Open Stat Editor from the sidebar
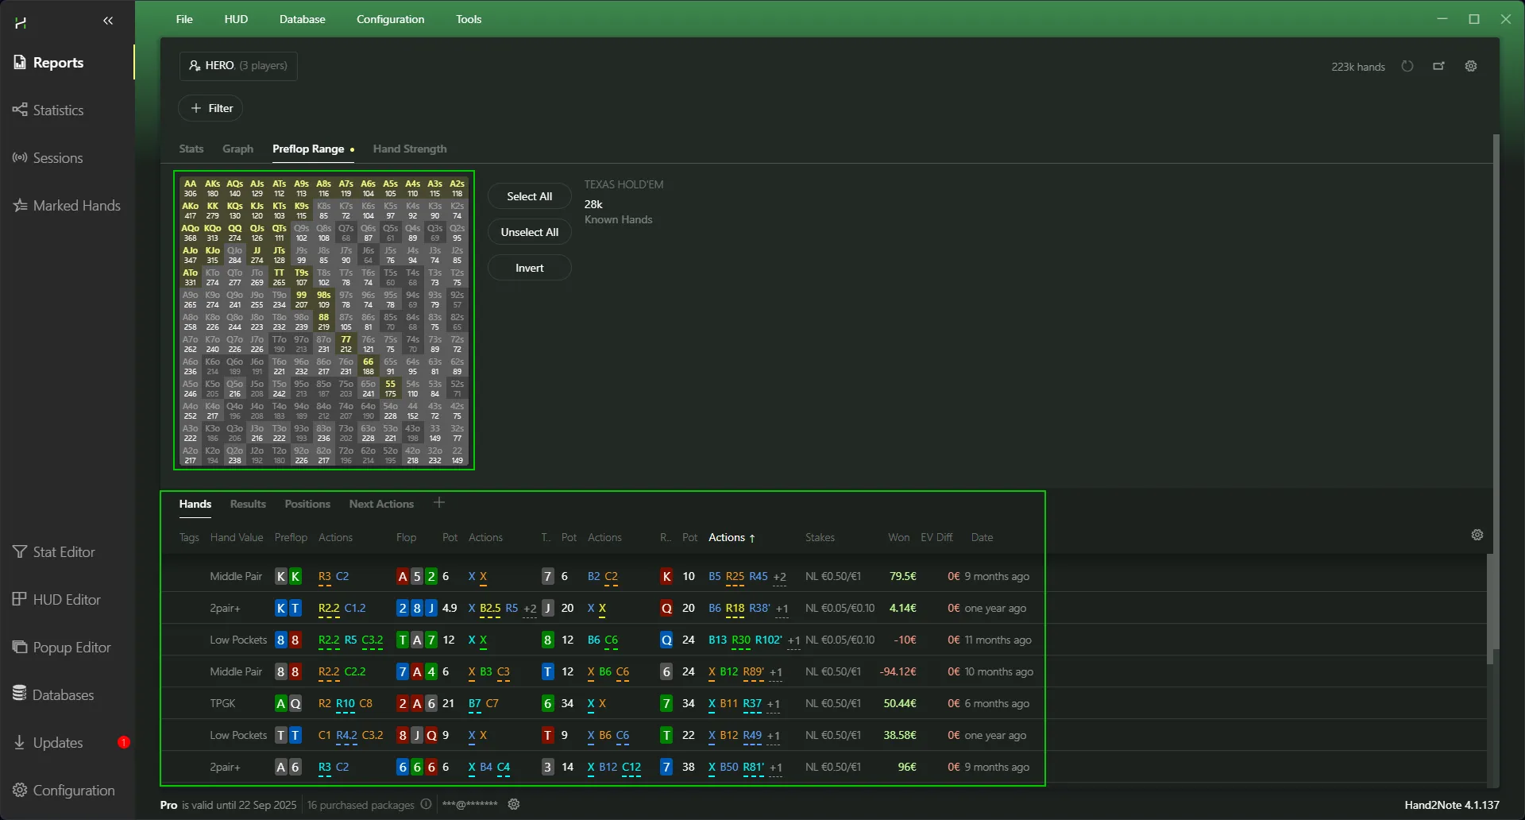The height and width of the screenshot is (820, 1525). [64, 552]
